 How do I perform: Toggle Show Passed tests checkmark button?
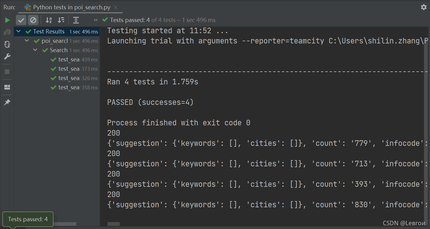coord(21,20)
